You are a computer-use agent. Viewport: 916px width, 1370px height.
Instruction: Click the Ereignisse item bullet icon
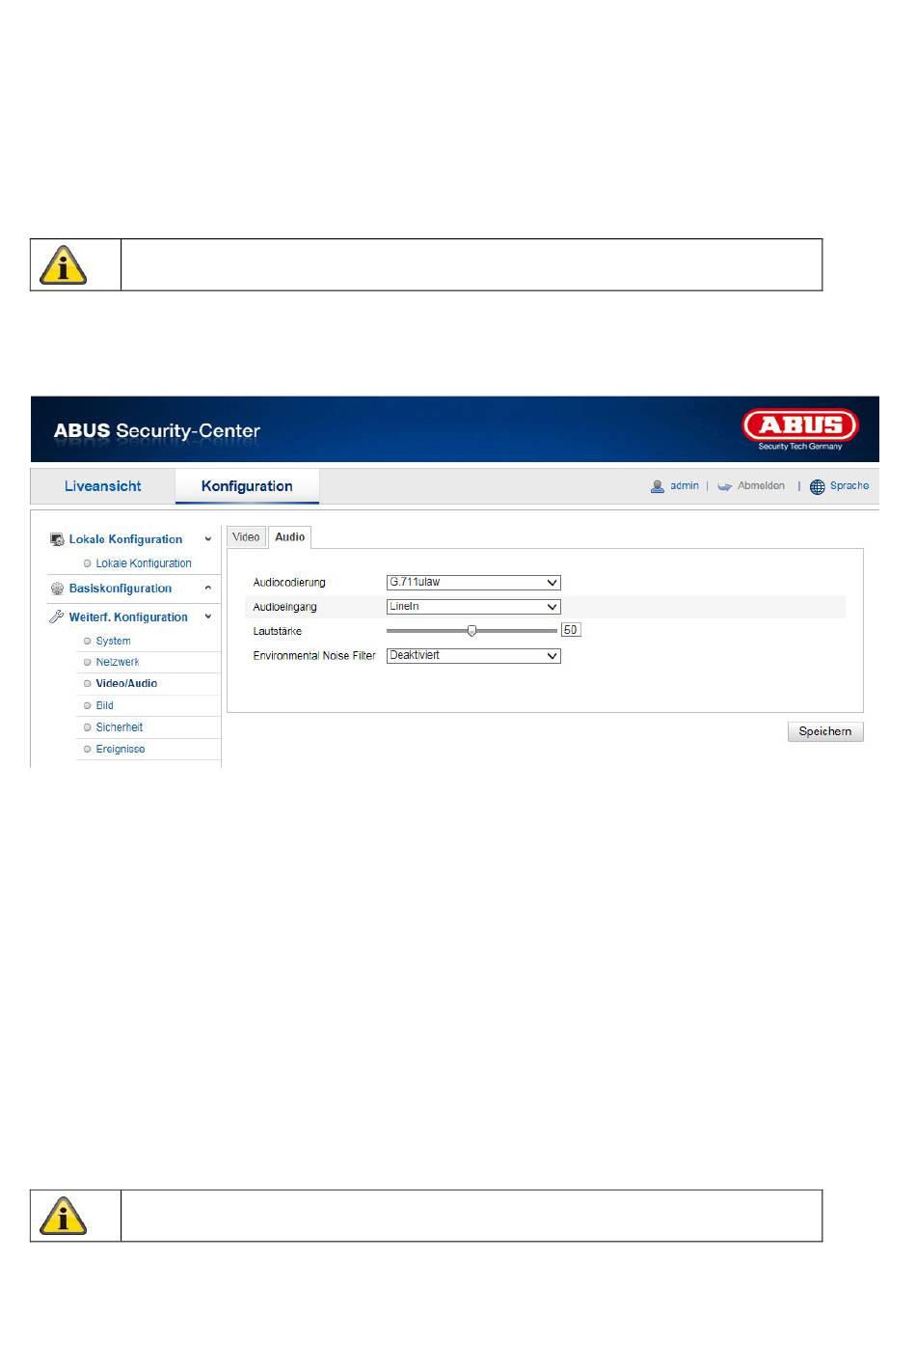(x=88, y=749)
